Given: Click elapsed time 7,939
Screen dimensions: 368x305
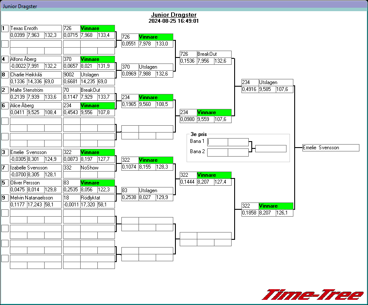Looking at the screenshot, I should (36, 97).
